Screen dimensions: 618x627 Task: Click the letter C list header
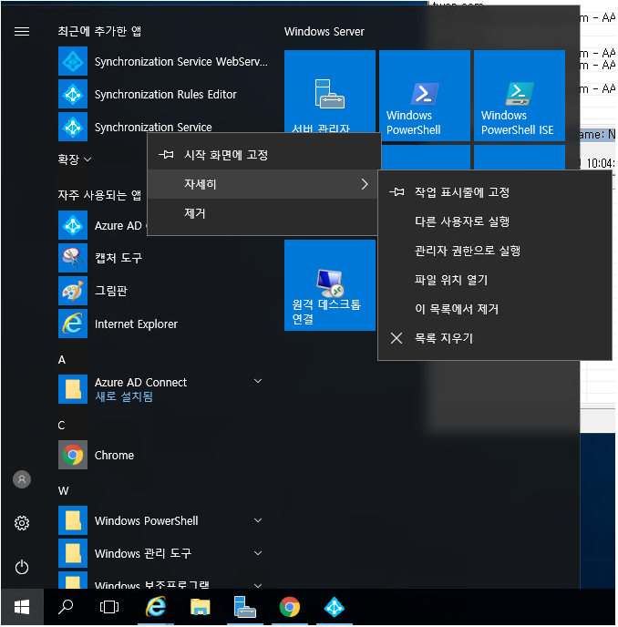(x=61, y=425)
